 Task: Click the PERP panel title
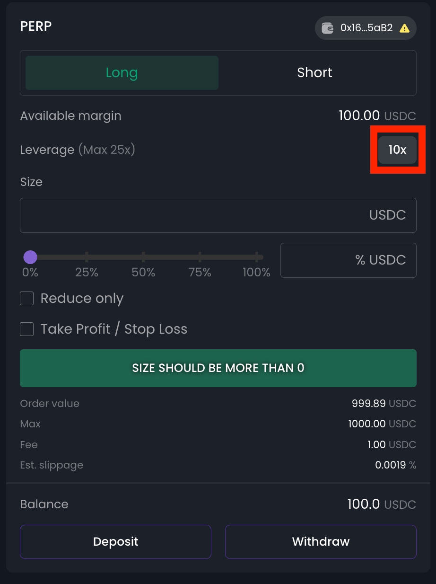[36, 26]
